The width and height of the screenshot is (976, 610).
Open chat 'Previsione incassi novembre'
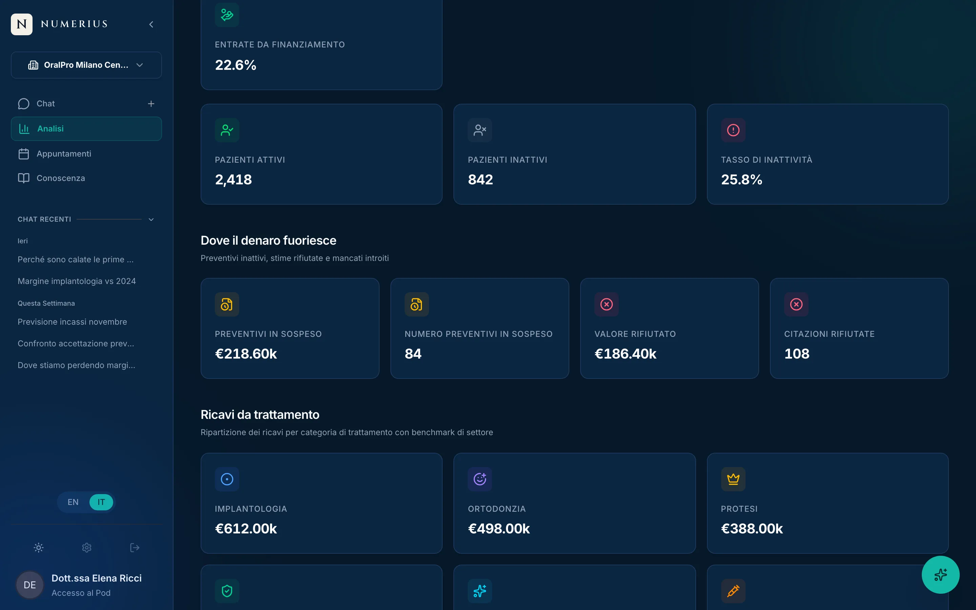(x=72, y=322)
